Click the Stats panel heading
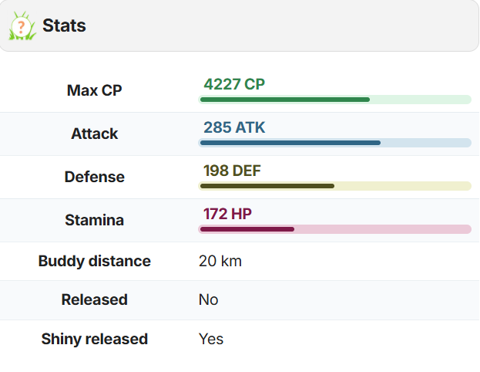Image resolution: width=480 pixels, height=372 pixels. coord(64,25)
